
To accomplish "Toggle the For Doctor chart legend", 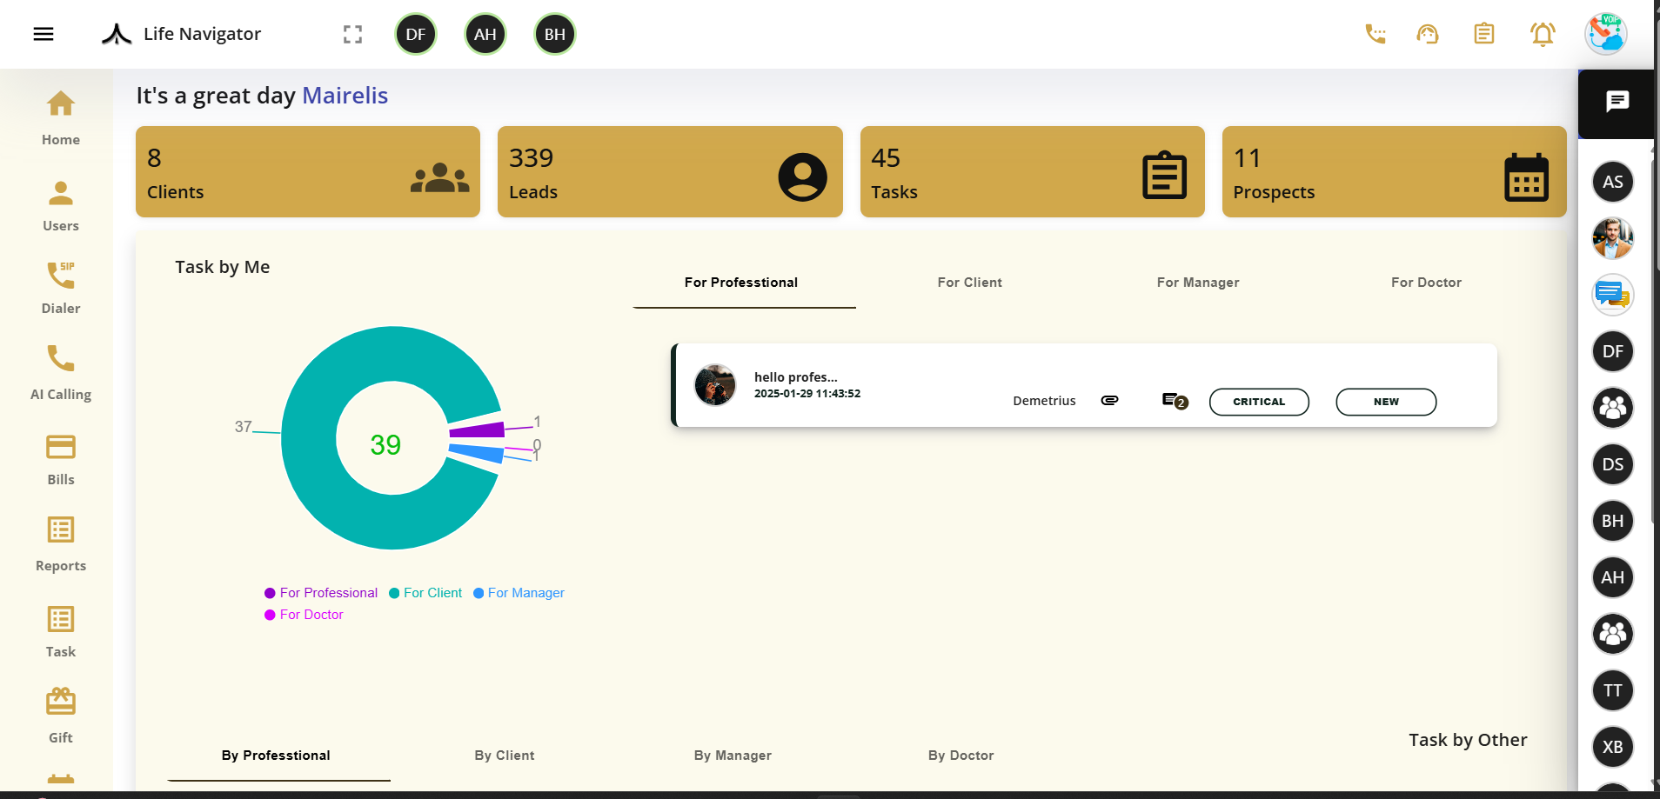I will pyautogui.click(x=304, y=615).
